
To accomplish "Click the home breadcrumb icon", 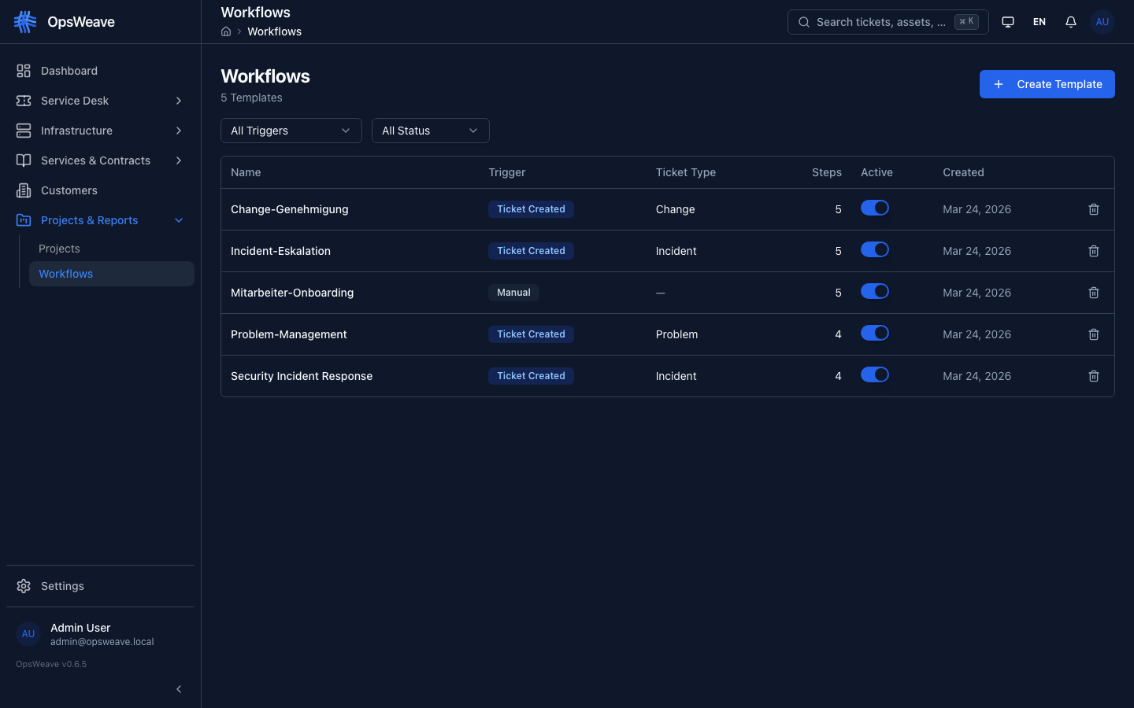I will point(226,31).
